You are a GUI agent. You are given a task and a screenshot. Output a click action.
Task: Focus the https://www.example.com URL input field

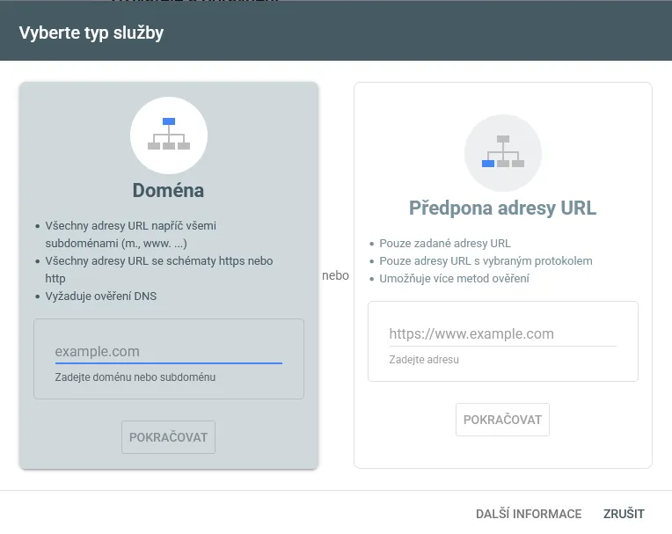(503, 333)
